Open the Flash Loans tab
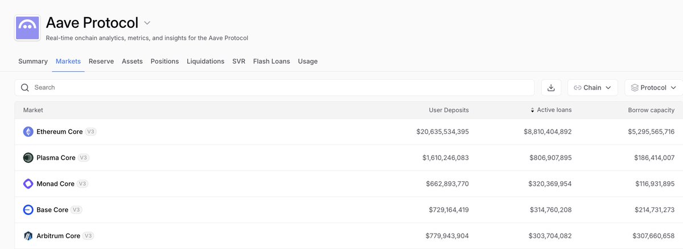Image resolution: width=683 pixels, height=249 pixels. tap(271, 62)
